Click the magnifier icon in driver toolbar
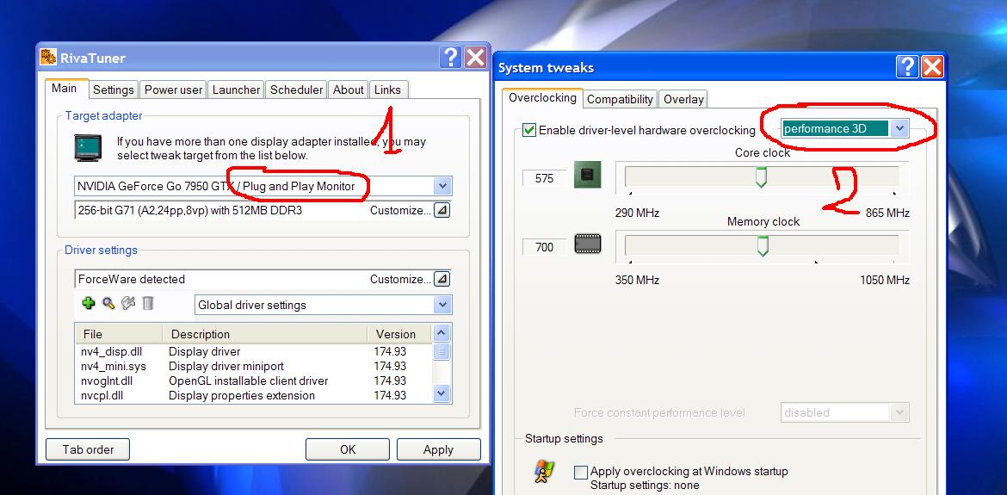Viewport: 1007px width, 495px height. coord(108,303)
